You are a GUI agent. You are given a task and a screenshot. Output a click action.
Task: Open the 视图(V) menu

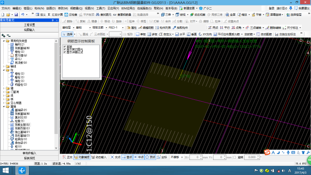(x=89, y=8)
